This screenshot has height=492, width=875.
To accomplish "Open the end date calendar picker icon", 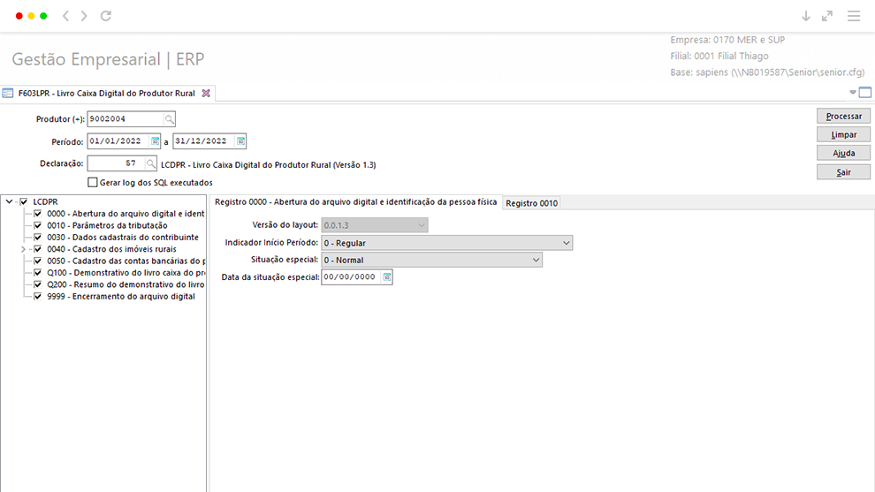I will 240,141.
